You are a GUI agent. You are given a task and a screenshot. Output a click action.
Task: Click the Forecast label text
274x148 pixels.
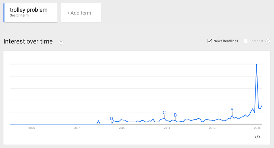(256, 41)
